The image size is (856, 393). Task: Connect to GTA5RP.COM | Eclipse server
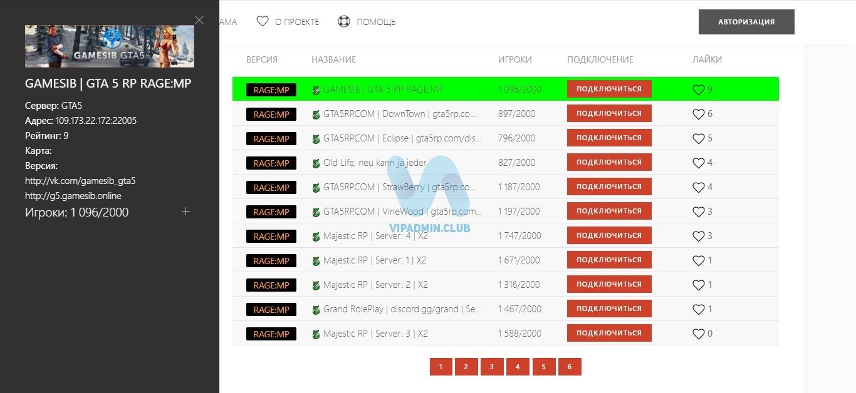click(609, 138)
